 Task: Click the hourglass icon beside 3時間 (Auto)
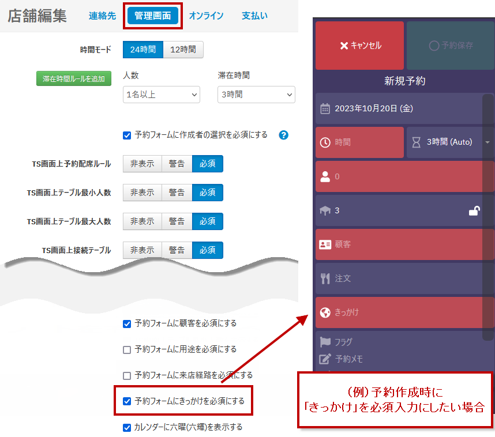pos(417,142)
